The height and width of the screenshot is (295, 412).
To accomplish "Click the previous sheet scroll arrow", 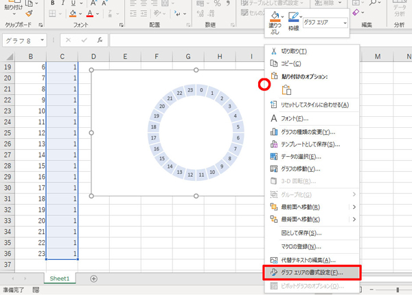I will pos(13,278).
